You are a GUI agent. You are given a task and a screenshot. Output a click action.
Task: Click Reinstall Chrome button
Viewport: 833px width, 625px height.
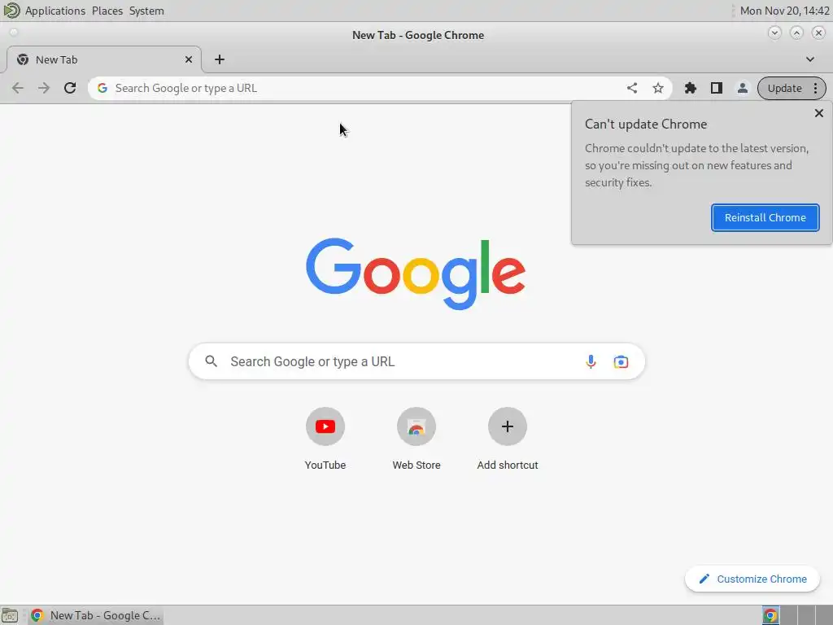pos(765,217)
